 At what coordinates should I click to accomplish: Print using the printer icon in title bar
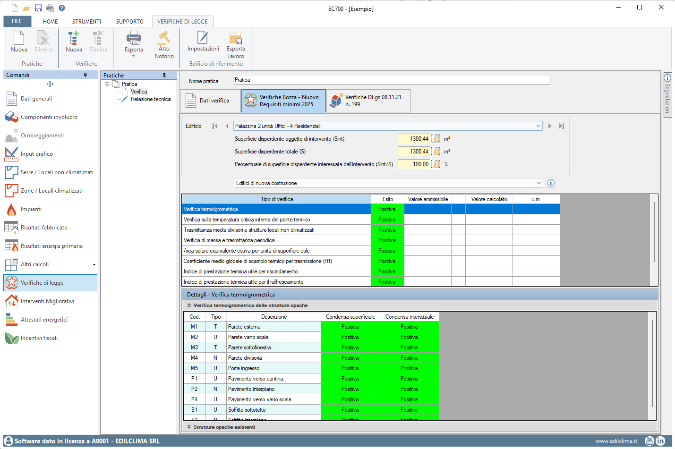[x=50, y=8]
